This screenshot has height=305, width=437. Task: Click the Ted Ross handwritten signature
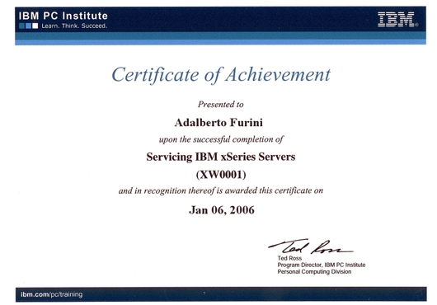tap(311, 246)
